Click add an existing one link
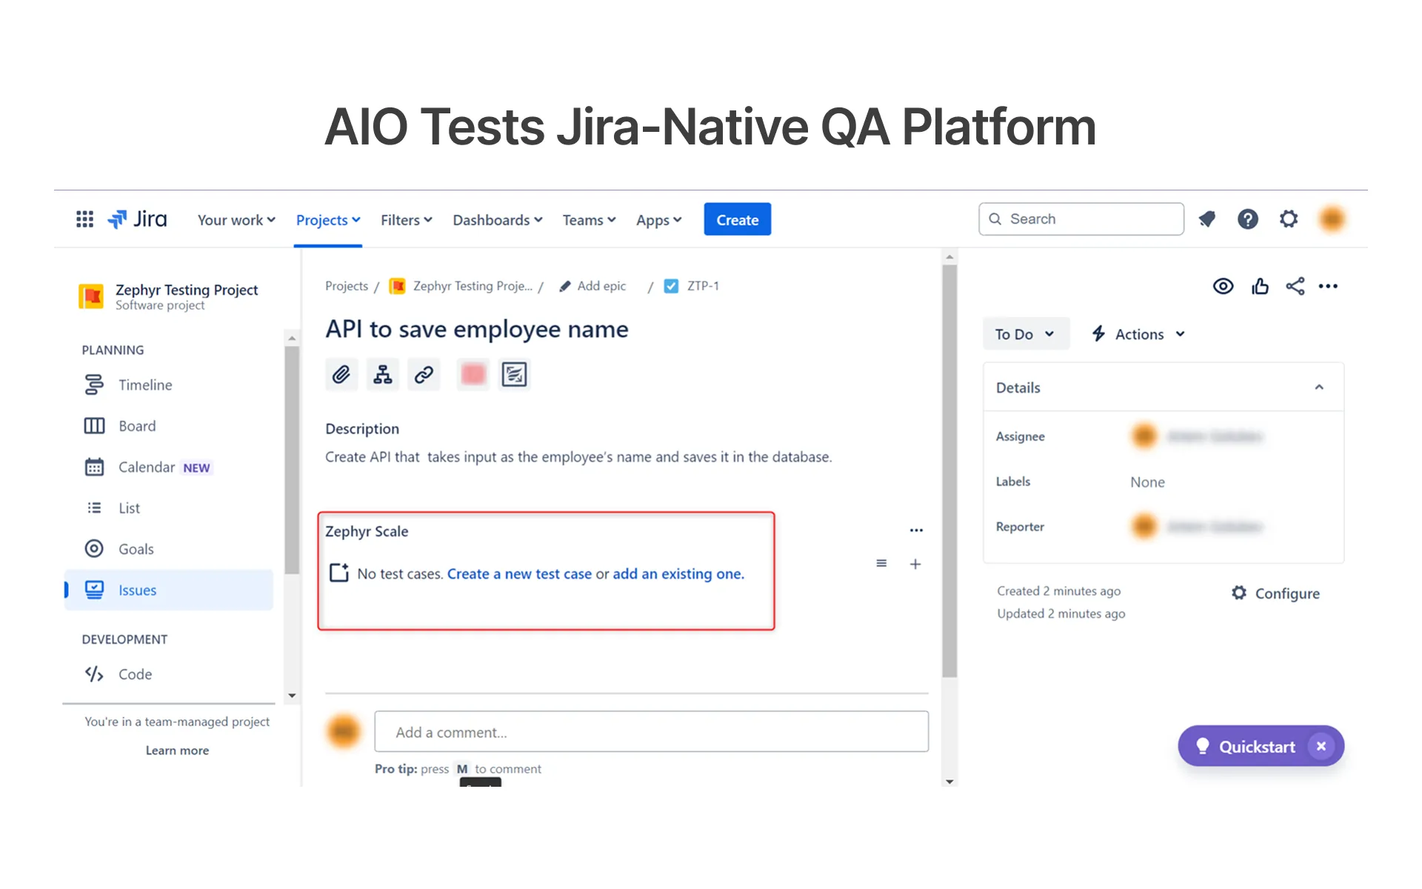The height and width of the screenshot is (889, 1422). (x=678, y=574)
